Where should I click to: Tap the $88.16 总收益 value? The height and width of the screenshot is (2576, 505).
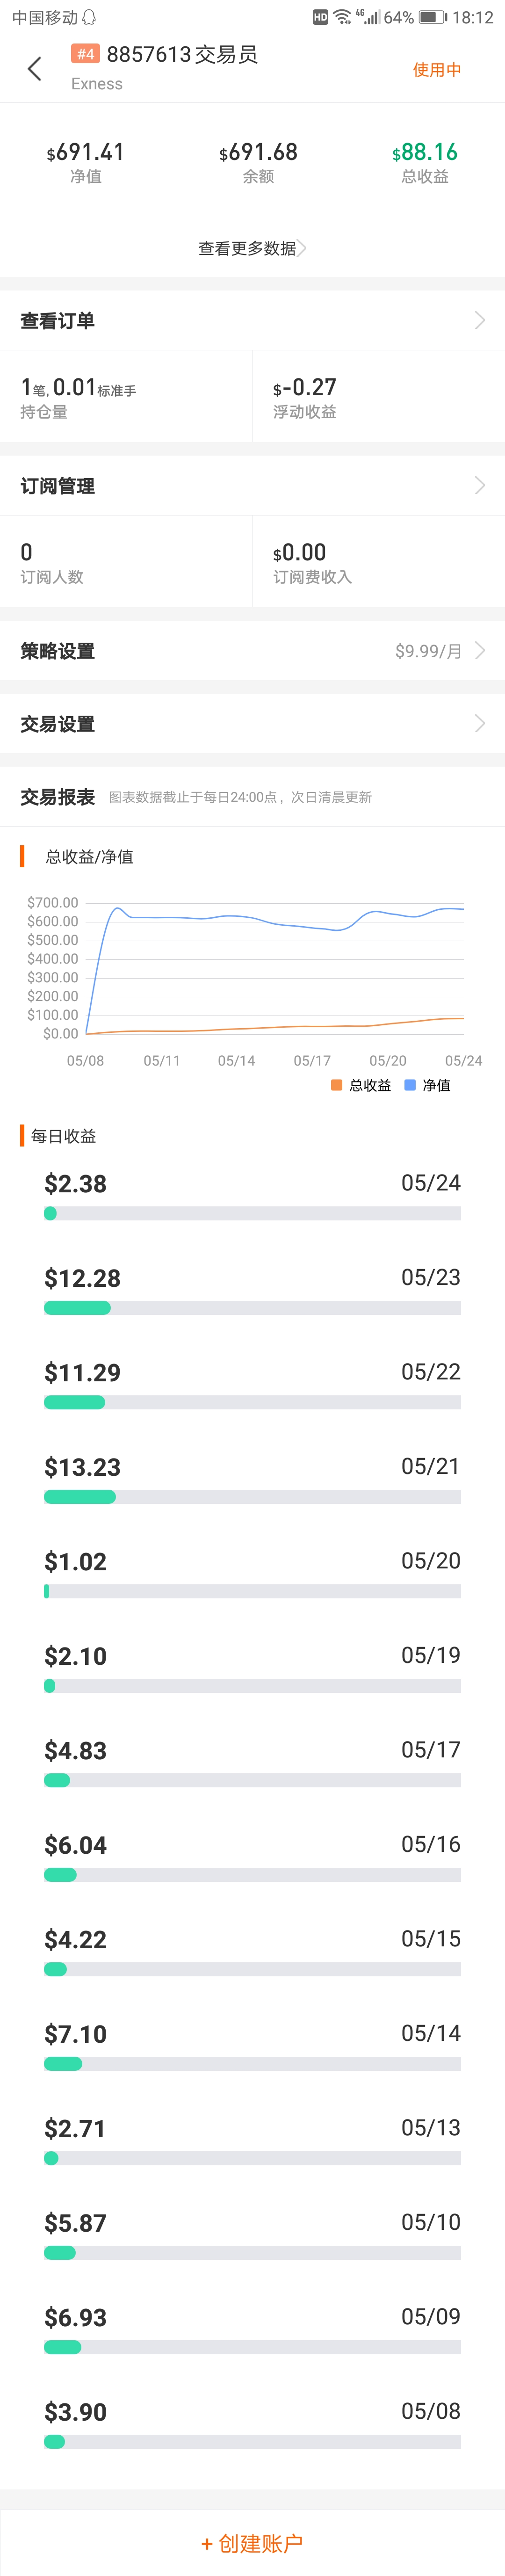click(x=425, y=152)
